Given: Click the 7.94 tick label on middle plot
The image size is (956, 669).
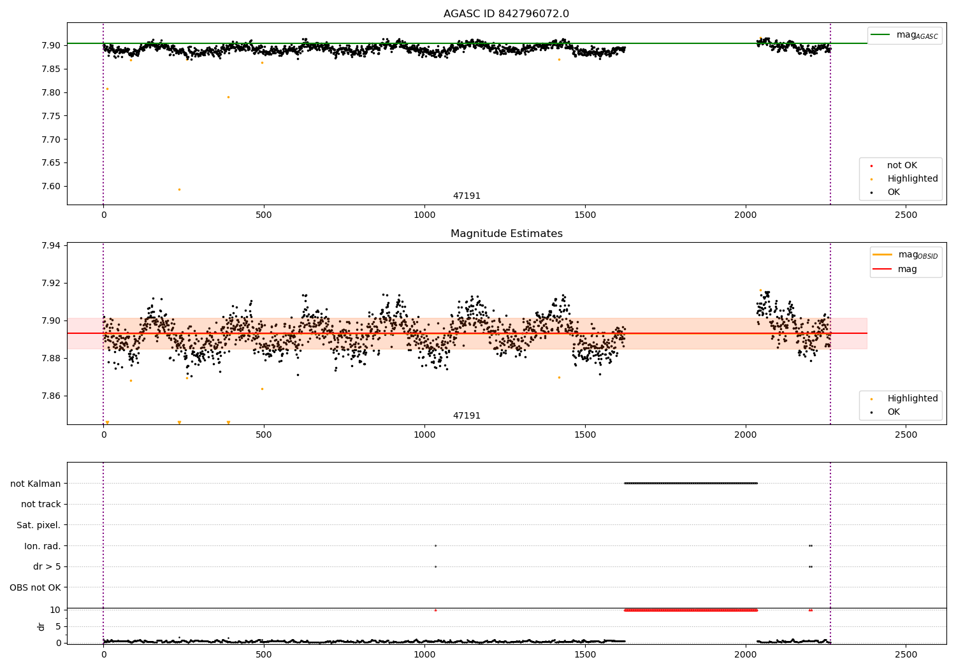Looking at the screenshot, I should [50, 246].
